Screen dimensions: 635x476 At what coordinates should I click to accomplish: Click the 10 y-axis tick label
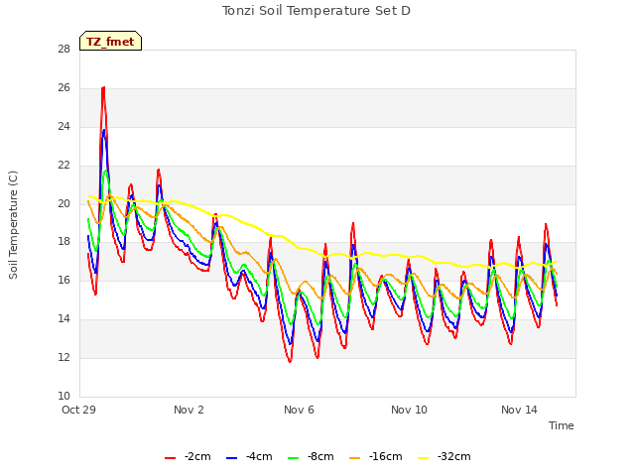pyautogui.click(x=63, y=396)
